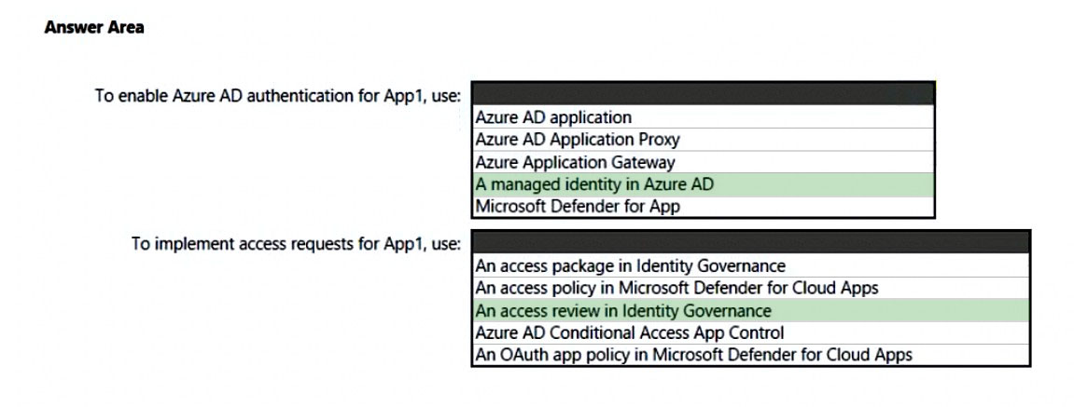
Task: Choose An OAuth app policy option
Action: tap(751, 355)
